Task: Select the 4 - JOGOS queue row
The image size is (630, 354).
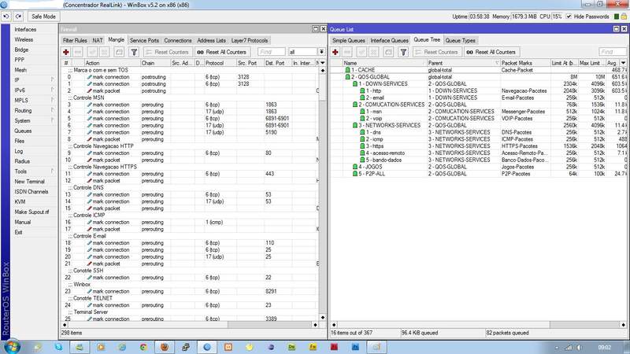Action: [x=478, y=167]
